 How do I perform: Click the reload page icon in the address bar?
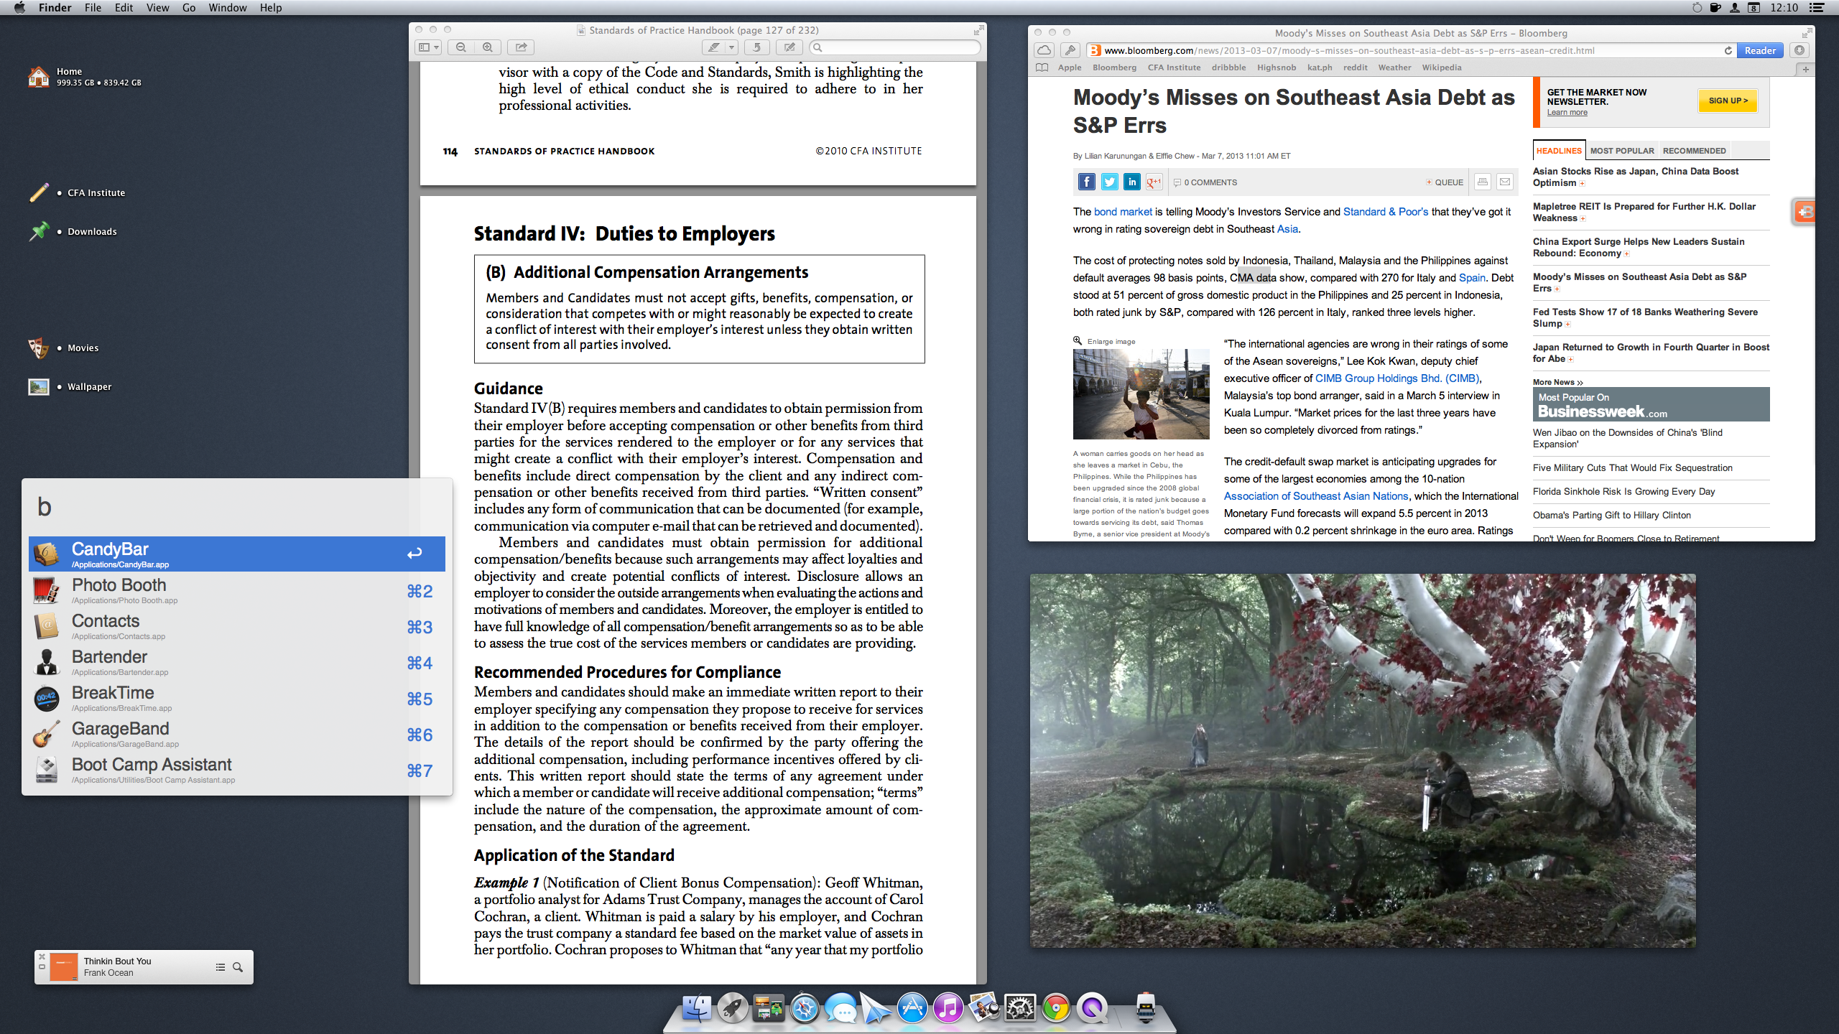(x=1728, y=50)
